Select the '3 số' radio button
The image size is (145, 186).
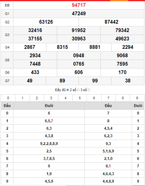point(89,90)
